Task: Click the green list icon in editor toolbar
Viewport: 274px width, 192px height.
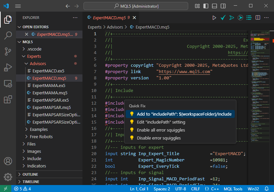Action: (x=249, y=18)
